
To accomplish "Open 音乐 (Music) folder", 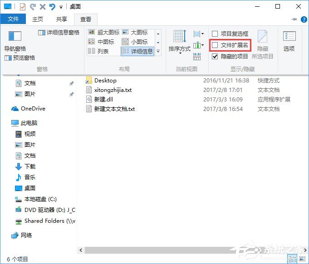I will tap(25, 177).
